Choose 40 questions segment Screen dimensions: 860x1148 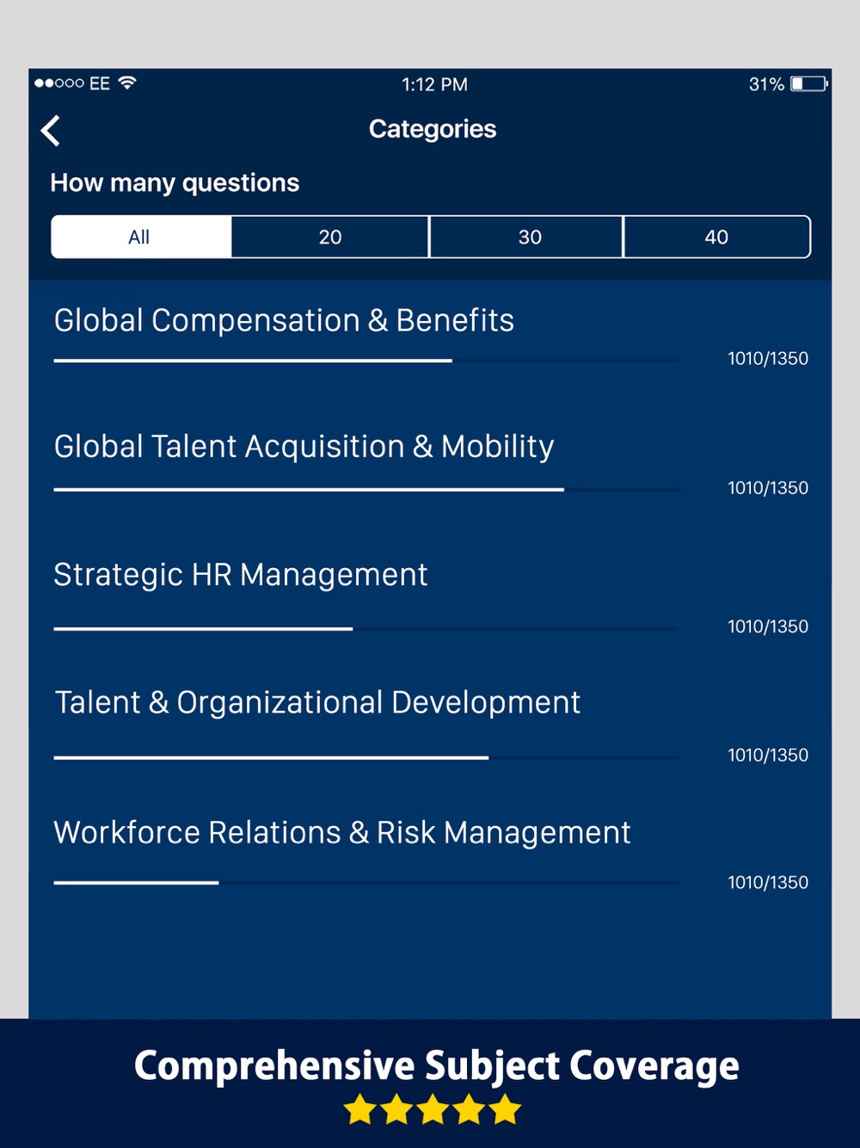(x=716, y=237)
